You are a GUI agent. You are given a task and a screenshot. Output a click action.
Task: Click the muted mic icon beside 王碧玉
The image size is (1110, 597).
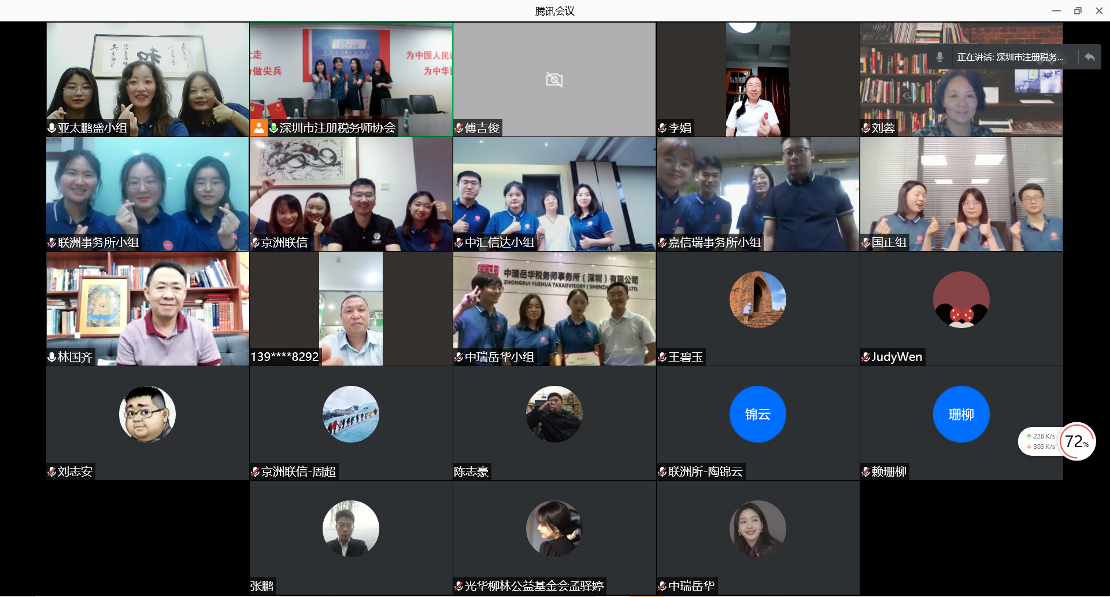coord(662,358)
